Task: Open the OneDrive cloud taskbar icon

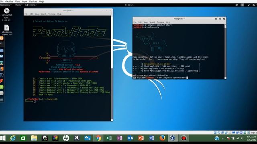Action: click(88, 138)
